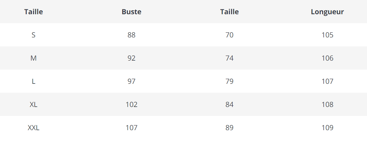Click the Longueur value 109 for size XXL
Viewport: 367px width, 145px height.
pyautogui.click(x=327, y=128)
